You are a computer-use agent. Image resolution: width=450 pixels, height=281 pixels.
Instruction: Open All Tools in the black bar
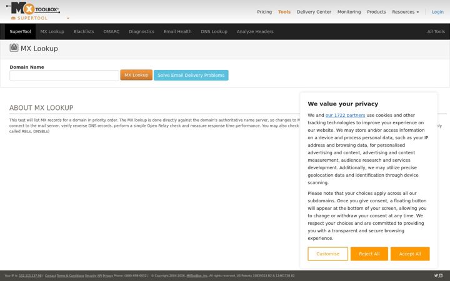coord(436,32)
